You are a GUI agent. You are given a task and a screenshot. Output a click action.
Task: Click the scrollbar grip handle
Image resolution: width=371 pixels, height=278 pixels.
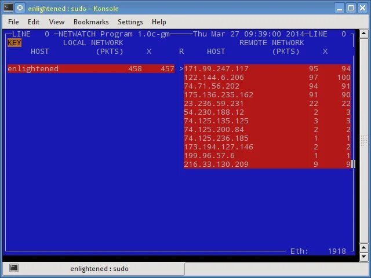pos(364,141)
